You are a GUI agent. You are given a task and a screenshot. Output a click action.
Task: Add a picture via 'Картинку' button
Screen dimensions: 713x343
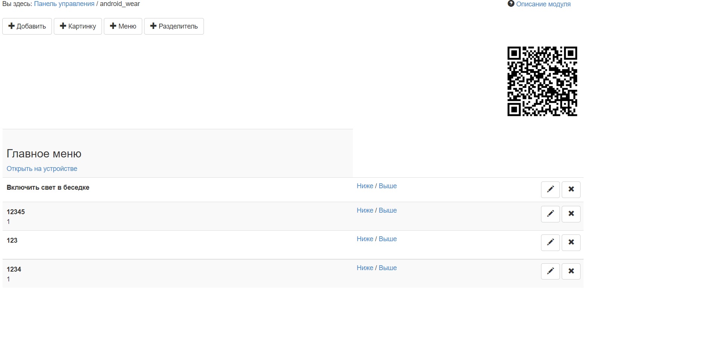(x=78, y=26)
